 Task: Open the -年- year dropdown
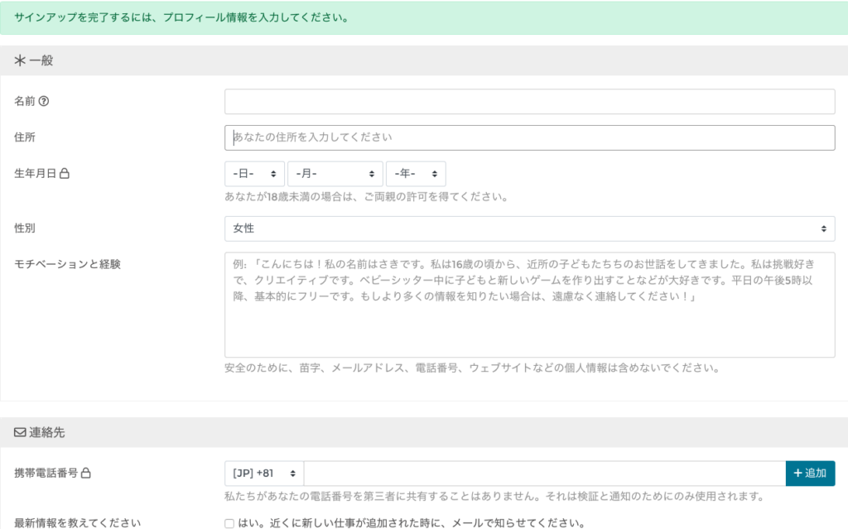coord(416,173)
